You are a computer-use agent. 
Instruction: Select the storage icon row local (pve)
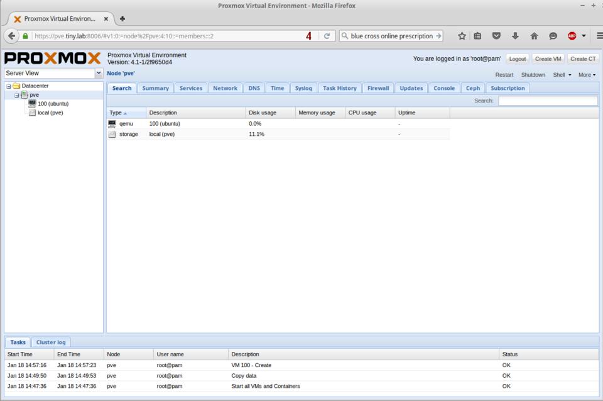(x=112, y=134)
